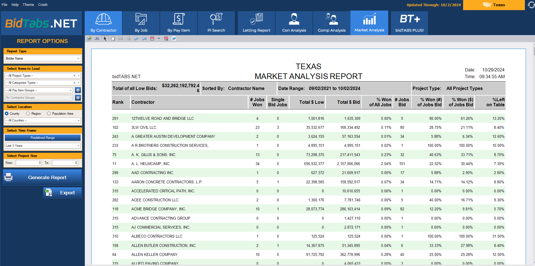
Task: Click the PDF email export icon
Action: pyautogui.click(x=166, y=39)
